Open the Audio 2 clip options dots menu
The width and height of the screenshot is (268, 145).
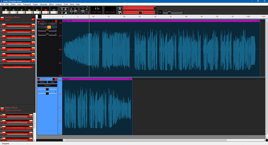[130, 79]
